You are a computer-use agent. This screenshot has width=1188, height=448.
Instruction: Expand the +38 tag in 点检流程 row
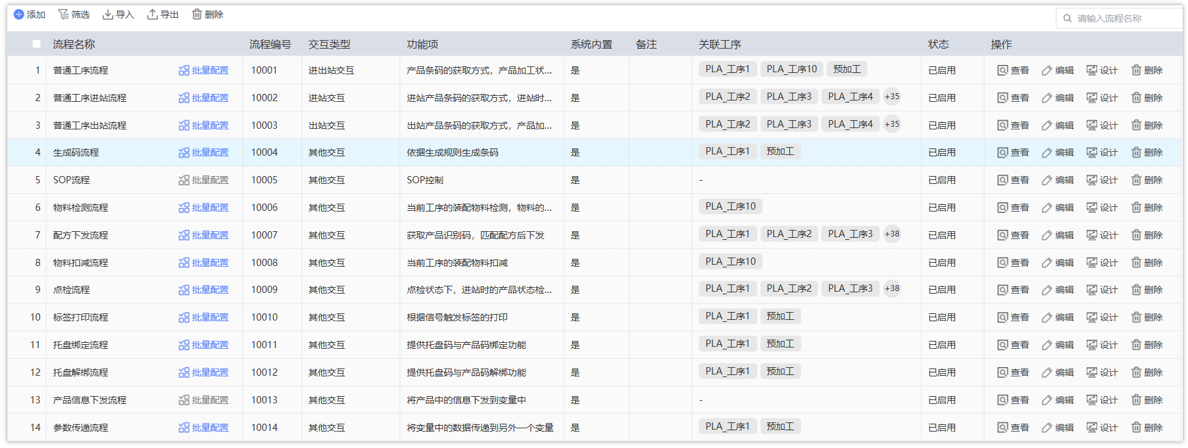point(892,288)
